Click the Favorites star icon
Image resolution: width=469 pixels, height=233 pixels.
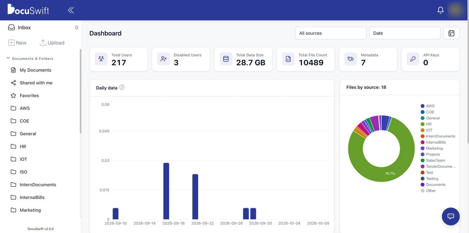(x=13, y=96)
